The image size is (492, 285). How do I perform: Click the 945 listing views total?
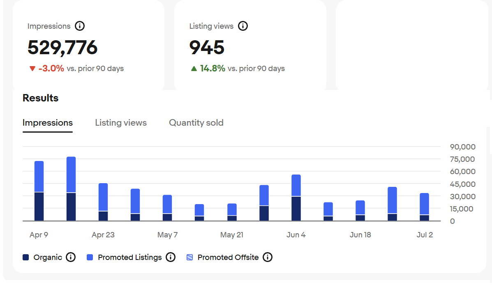[207, 48]
